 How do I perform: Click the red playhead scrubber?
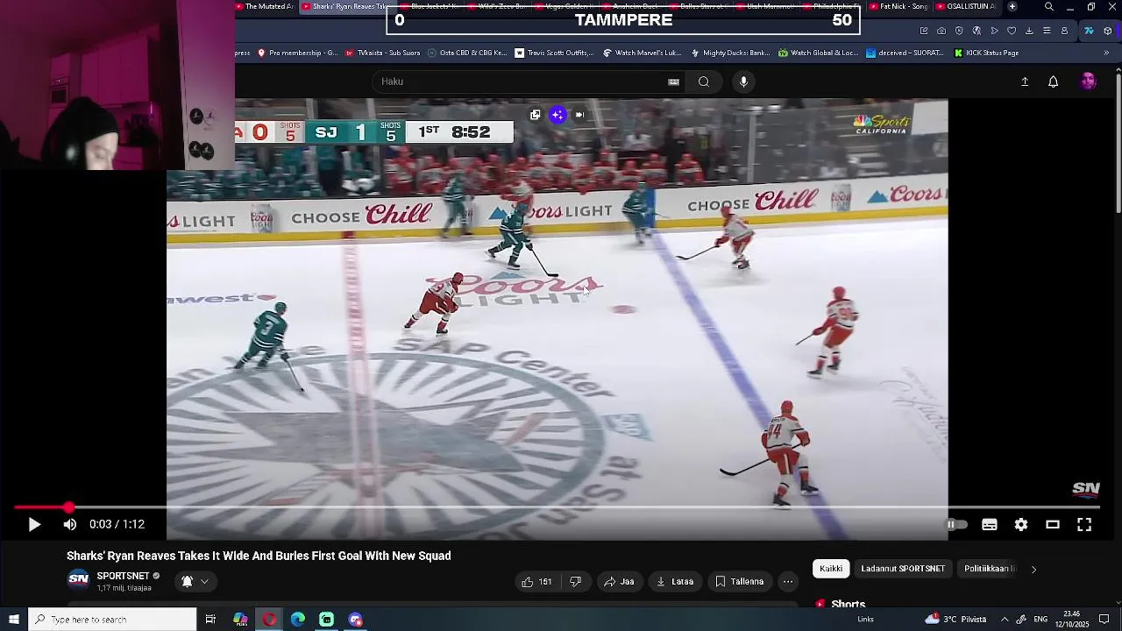(x=68, y=507)
